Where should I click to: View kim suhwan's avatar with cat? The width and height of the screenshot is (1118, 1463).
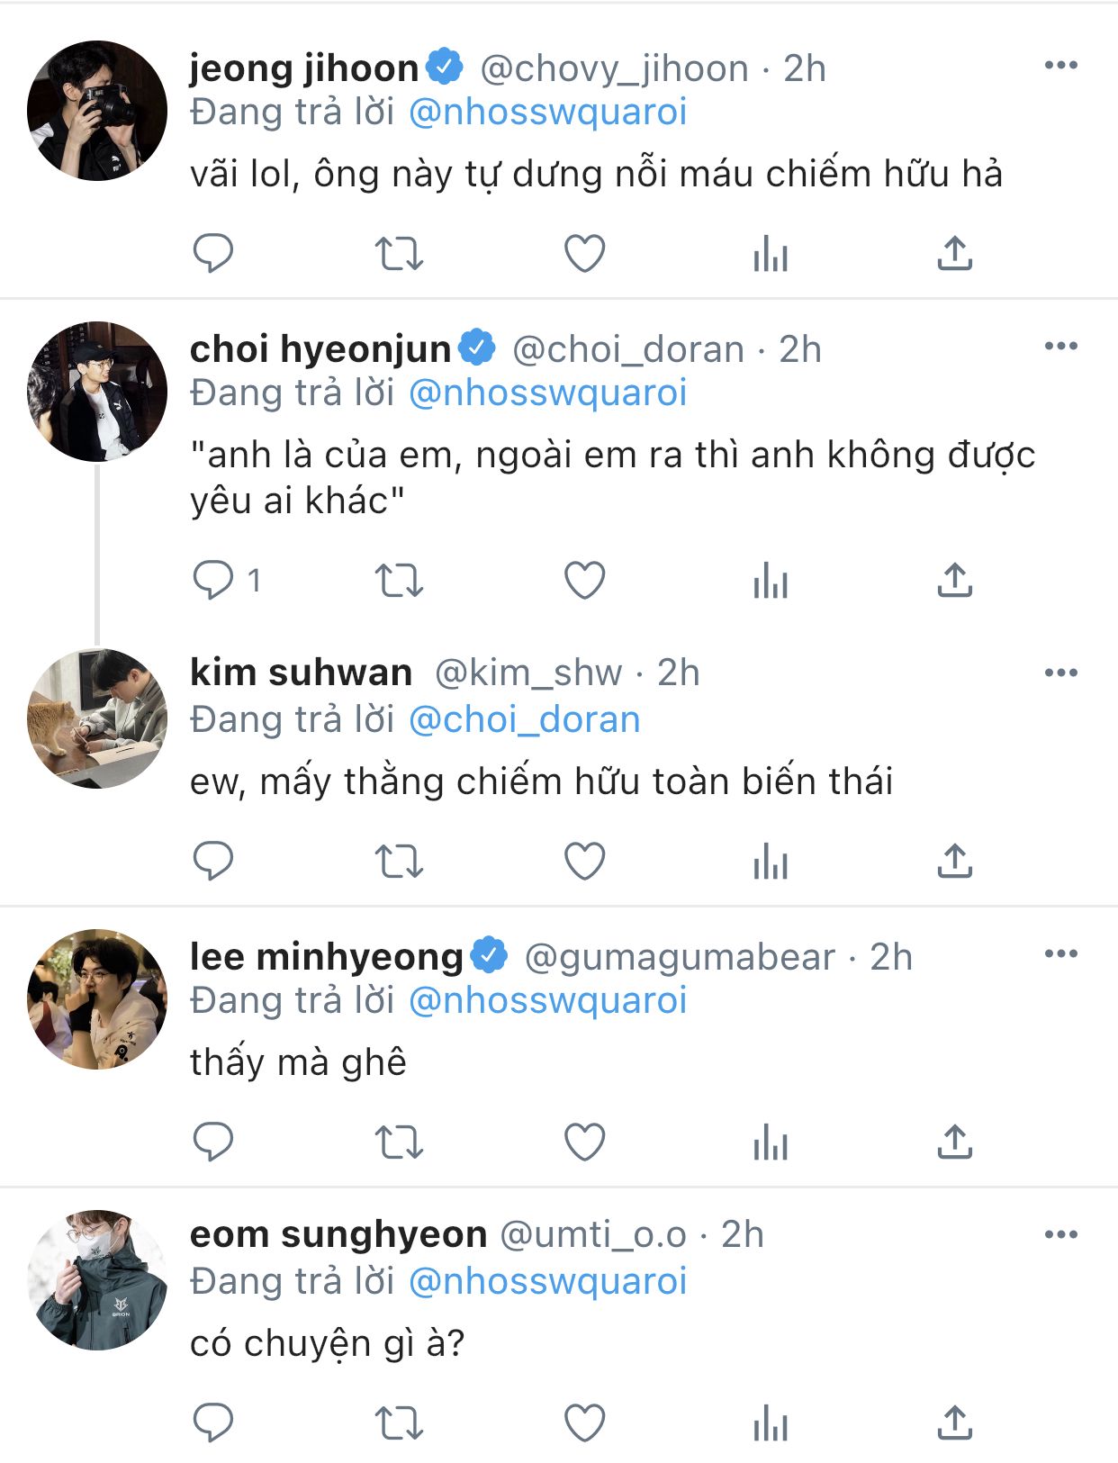(x=97, y=718)
